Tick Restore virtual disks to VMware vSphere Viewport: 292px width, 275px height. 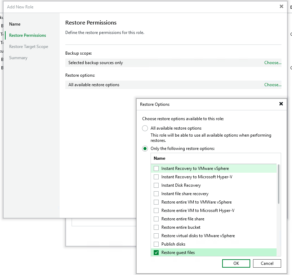[x=156, y=236]
